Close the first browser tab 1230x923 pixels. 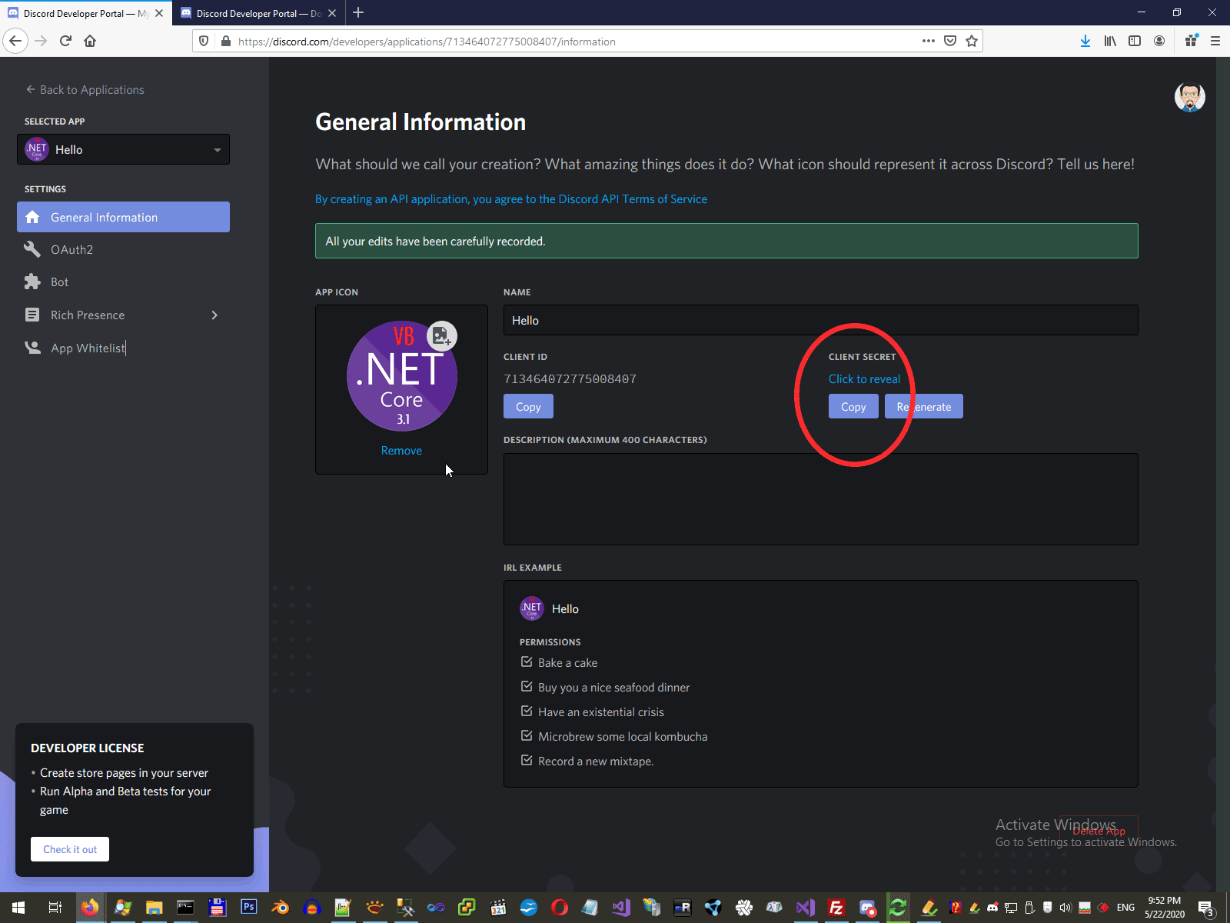(x=159, y=13)
